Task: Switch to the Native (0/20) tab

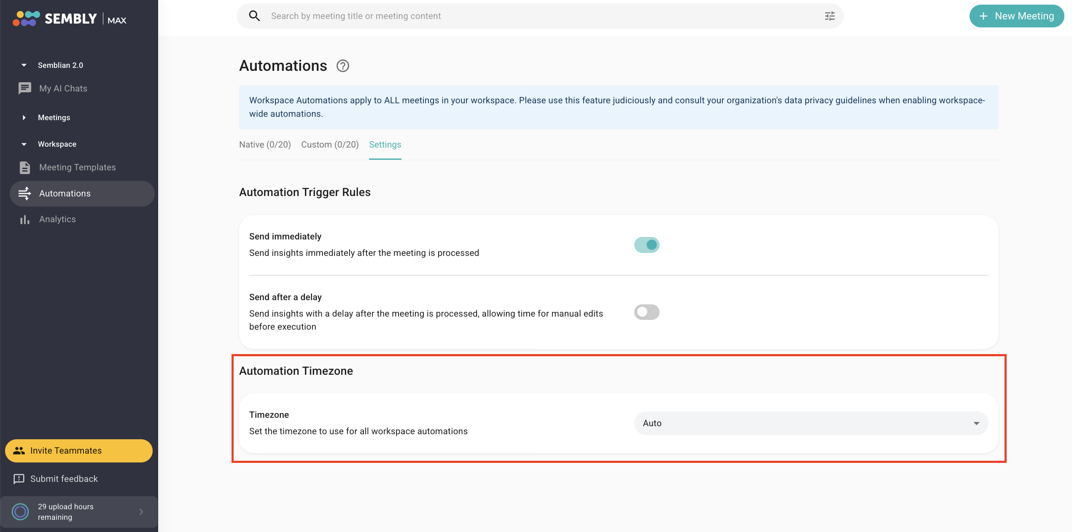Action: [265, 145]
